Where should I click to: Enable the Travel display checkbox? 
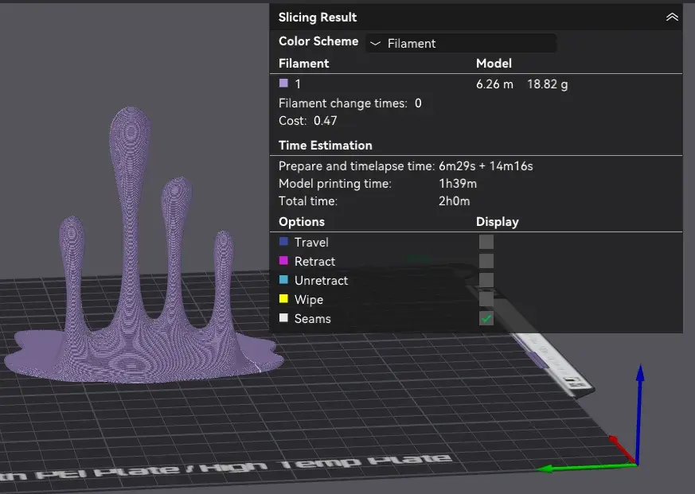pyautogui.click(x=486, y=242)
